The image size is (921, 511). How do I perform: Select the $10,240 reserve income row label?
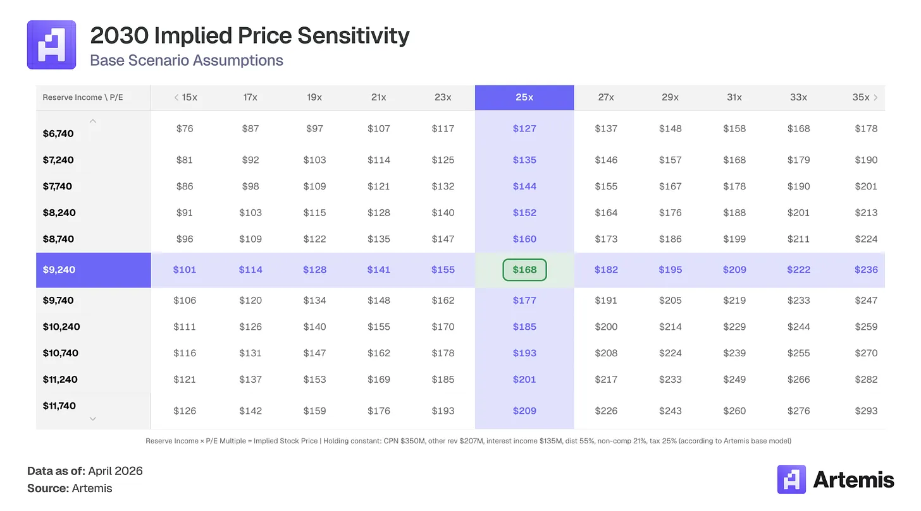coord(61,327)
